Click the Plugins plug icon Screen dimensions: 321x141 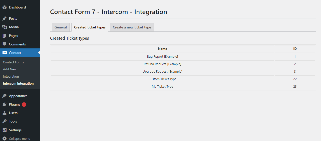coord(5,104)
